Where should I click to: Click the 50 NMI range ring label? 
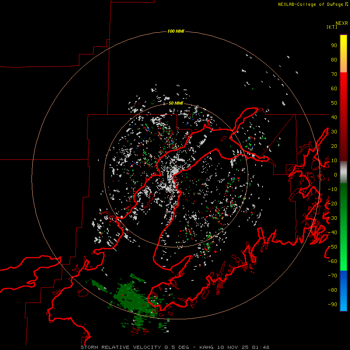click(176, 103)
